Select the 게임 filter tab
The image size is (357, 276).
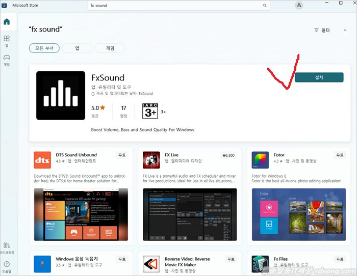pos(110,48)
